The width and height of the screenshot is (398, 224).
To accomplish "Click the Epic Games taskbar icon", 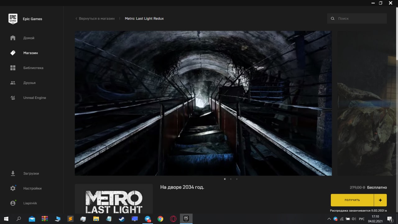I will 186,219.
